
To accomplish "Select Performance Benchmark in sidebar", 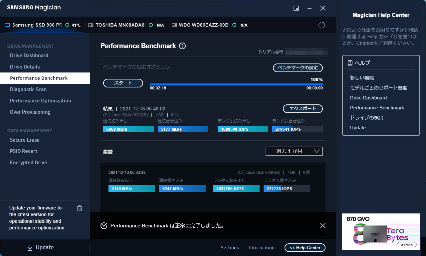I will [45, 78].
